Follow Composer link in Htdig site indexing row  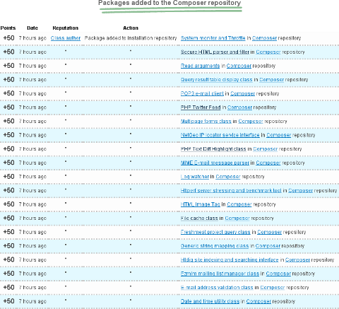[297, 260]
